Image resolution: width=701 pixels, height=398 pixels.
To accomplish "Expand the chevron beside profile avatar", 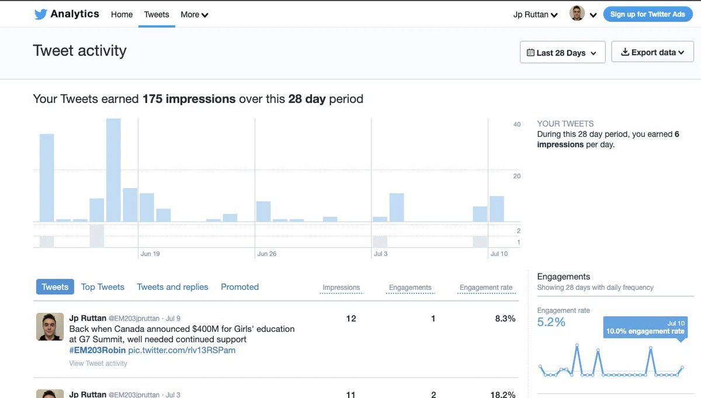I will pyautogui.click(x=593, y=15).
